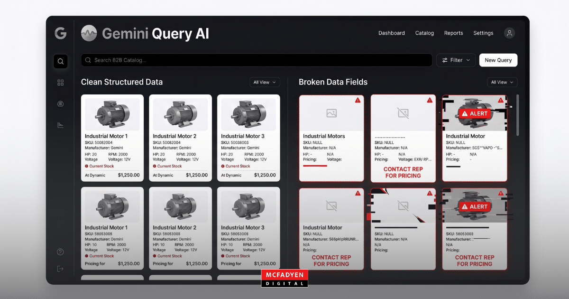Click the $1,250.00 price on Motor 3, SKU 58053009
Image resolution: width=569 pixels, height=299 pixels.
[x=265, y=263]
